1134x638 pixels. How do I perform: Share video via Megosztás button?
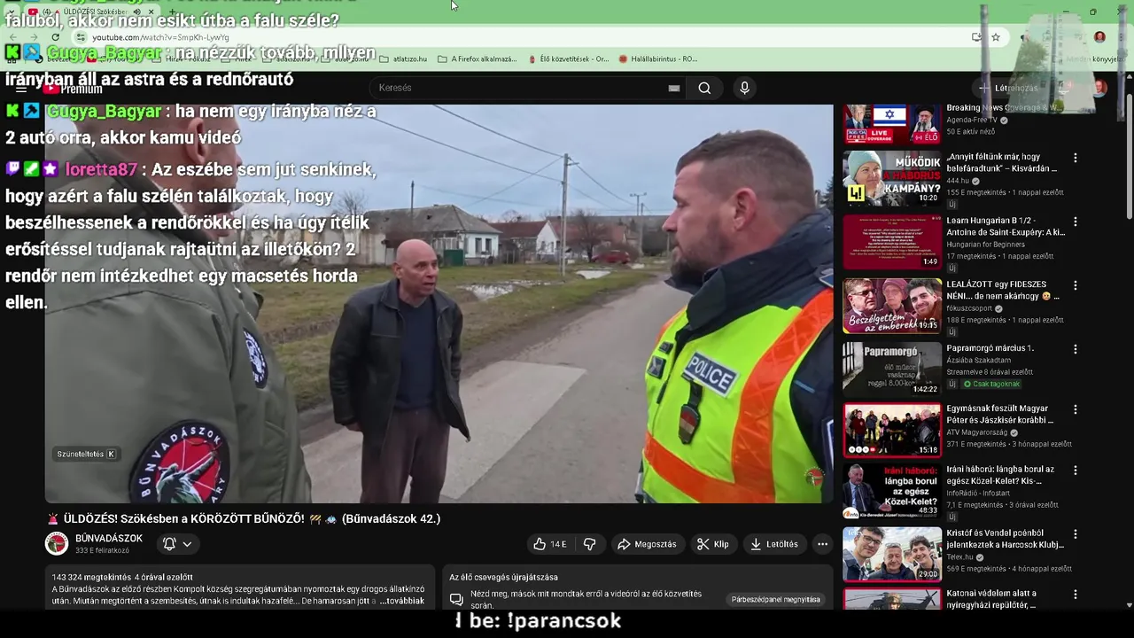pos(647,544)
